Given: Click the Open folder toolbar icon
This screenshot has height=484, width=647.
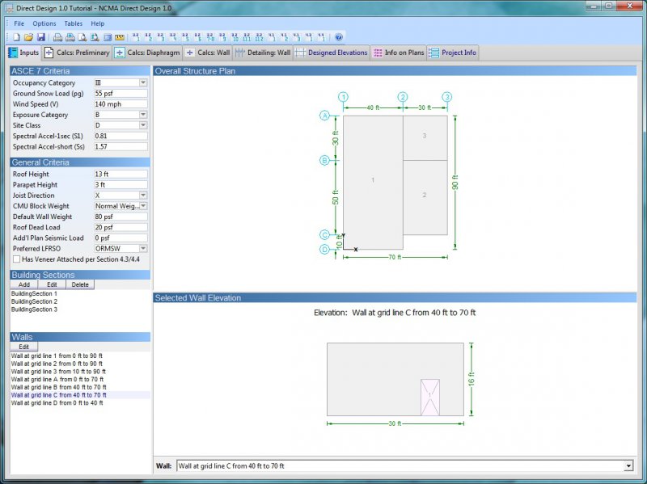Looking at the screenshot, I should tap(28, 37).
